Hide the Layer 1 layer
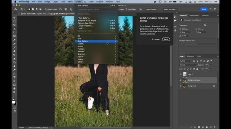The width and height of the screenshot is (231, 129). coord(180,74)
